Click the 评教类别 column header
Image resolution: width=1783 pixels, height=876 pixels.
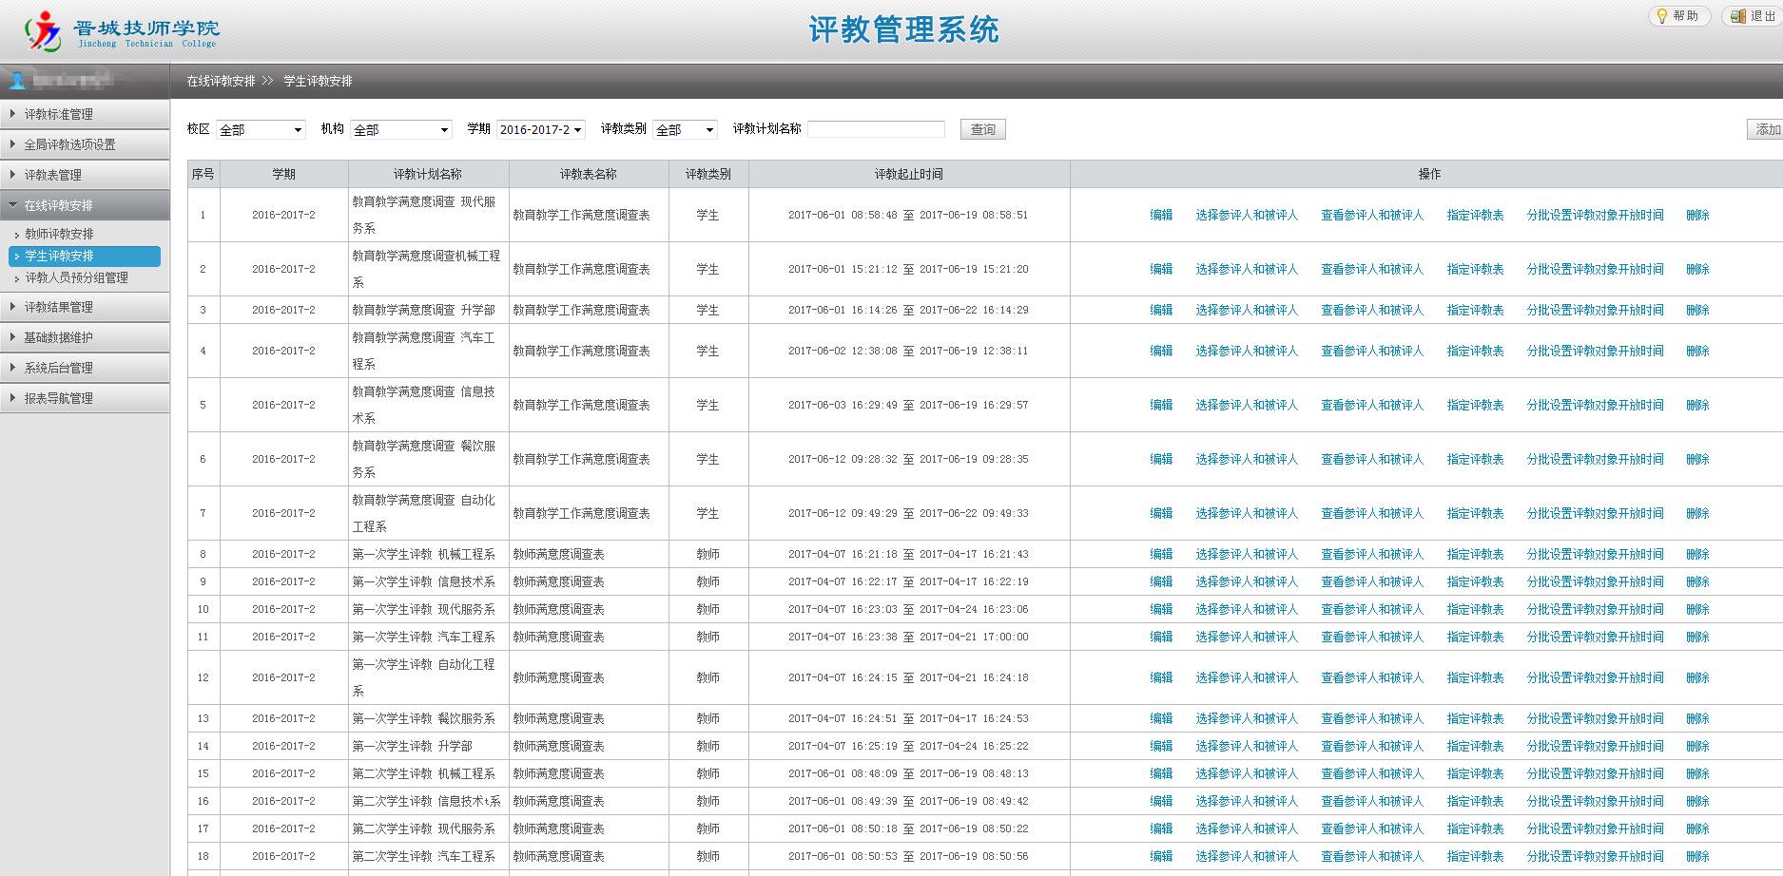(x=707, y=174)
